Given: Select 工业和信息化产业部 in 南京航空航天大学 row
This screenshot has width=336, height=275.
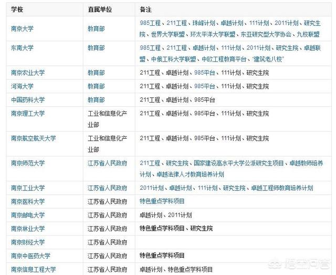Looking at the screenshot, I should [x=107, y=144].
